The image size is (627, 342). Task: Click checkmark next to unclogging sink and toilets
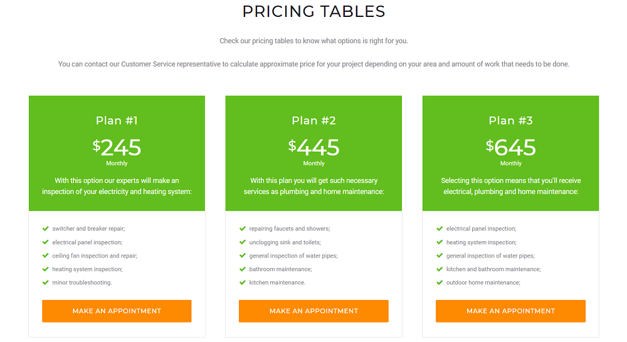click(243, 242)
